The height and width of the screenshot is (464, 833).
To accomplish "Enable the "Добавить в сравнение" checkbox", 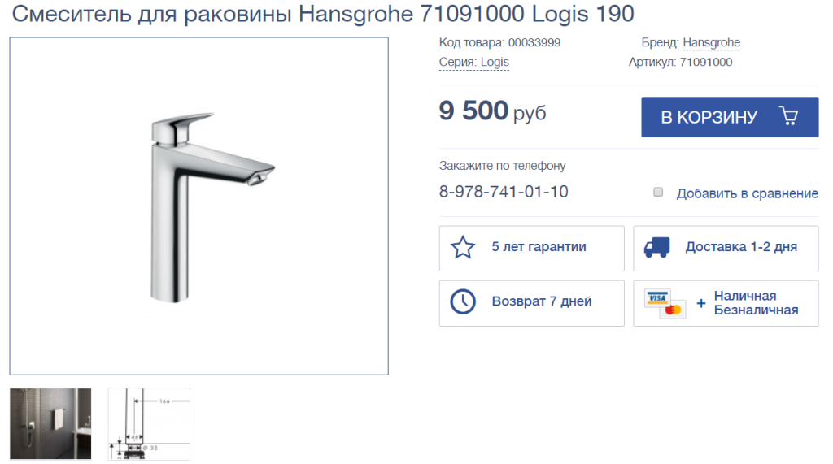I will 658,193.
